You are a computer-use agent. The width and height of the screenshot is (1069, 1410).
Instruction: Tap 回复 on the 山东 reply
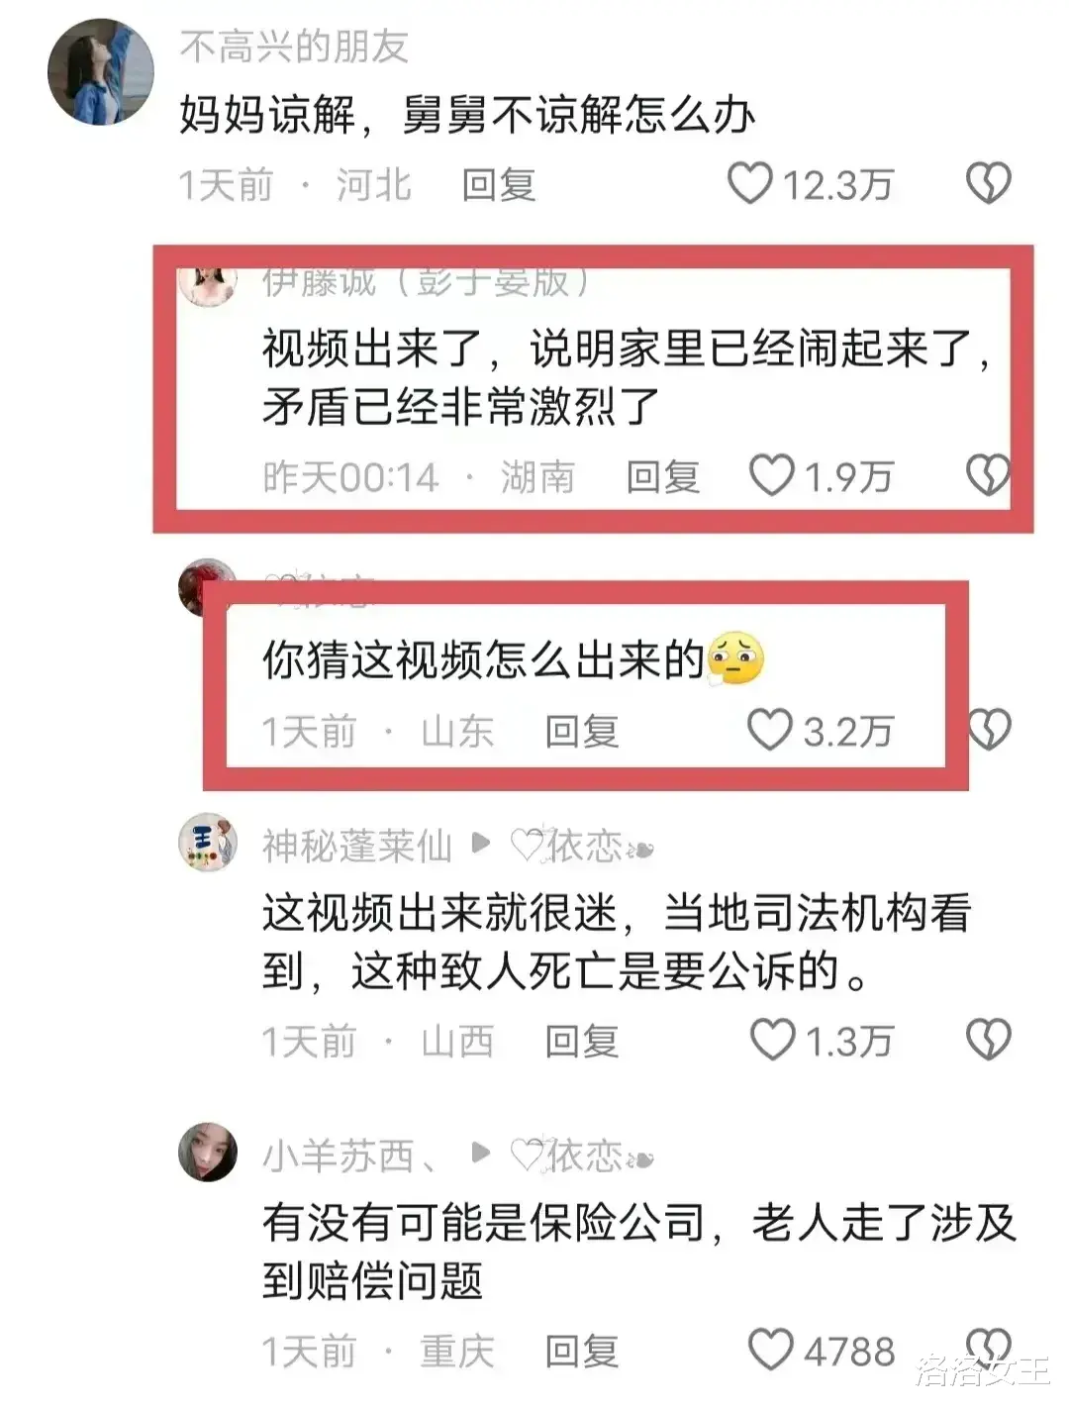[x=582, y=732]
